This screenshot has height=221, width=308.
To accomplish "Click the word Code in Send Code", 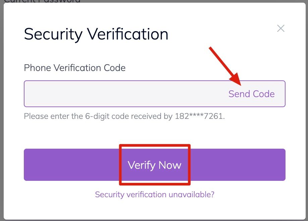I will [264, 94].
